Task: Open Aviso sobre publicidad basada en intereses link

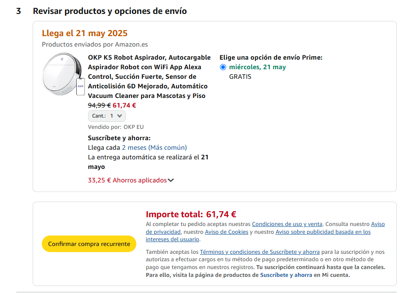Action: click(x=258, y=236)
